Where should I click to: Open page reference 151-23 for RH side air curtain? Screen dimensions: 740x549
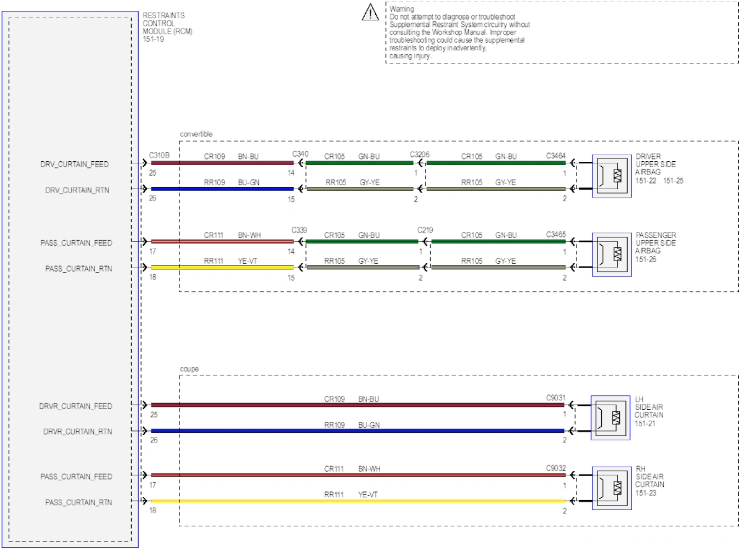tap(646, 493)
